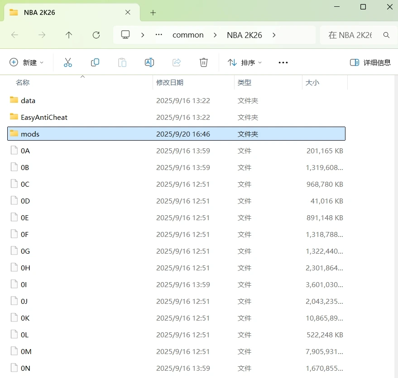Click the search magnifier icon
The image size is (398, 378).
pos(386,35)
